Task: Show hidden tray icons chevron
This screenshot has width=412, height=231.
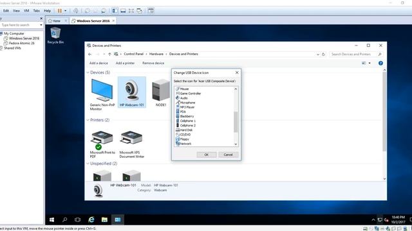Action: (x=373, y=219)
